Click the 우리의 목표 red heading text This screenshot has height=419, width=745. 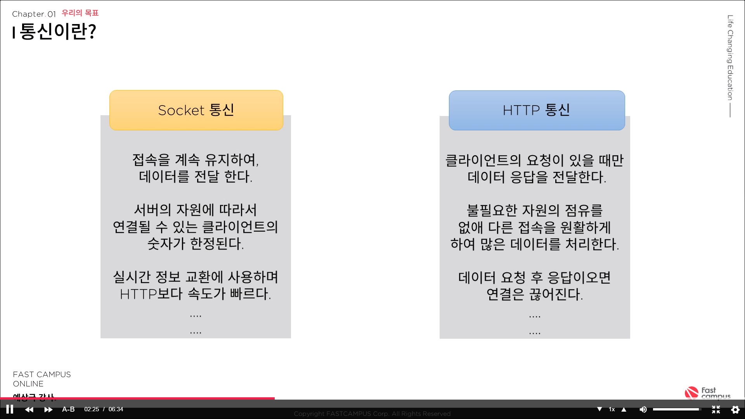pyautogui.click(x=80, y=13)
